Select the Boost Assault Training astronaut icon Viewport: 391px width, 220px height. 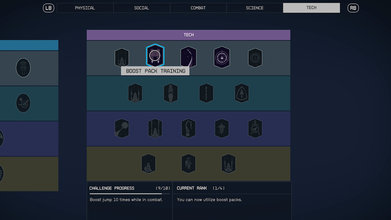coord(189,163)
